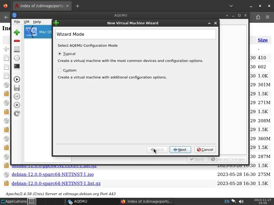Click the AQEMU window title bar logo icon
274x205 pixels.
[x=14, y=15]
